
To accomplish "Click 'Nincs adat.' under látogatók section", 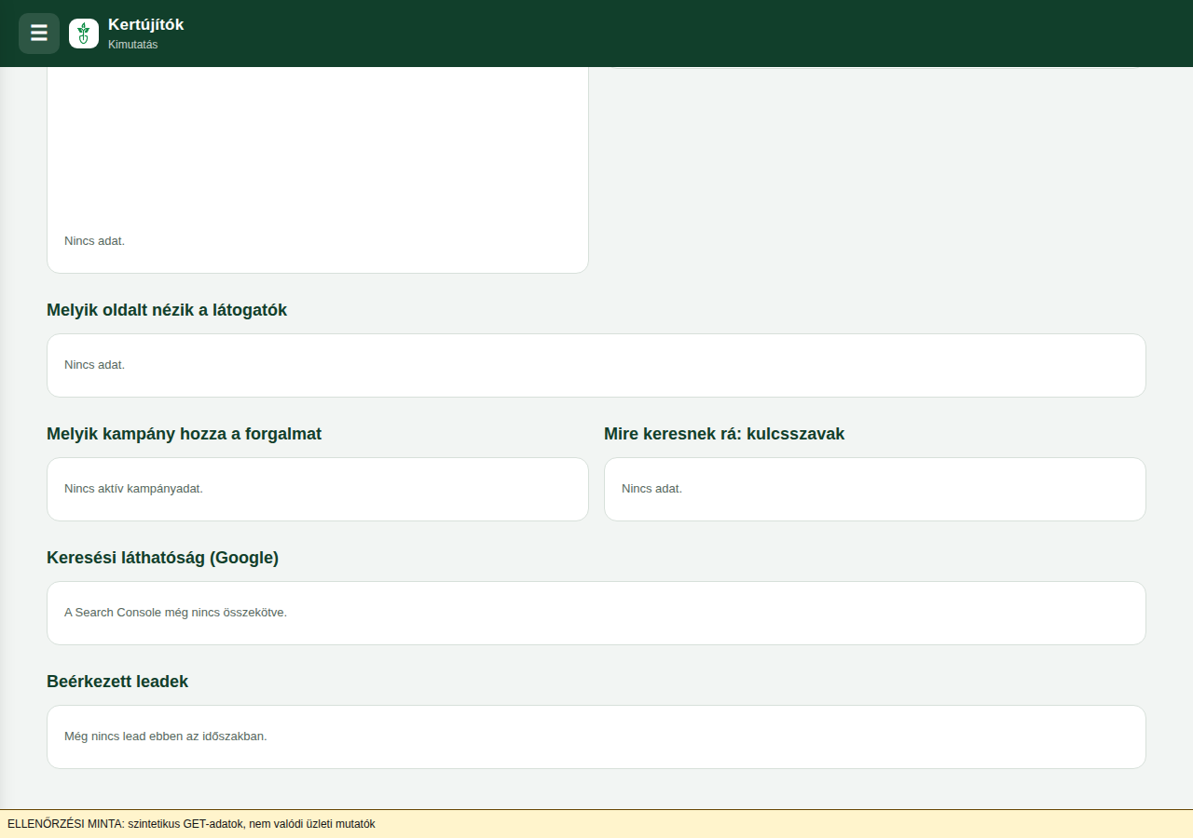I will point(94,364).
